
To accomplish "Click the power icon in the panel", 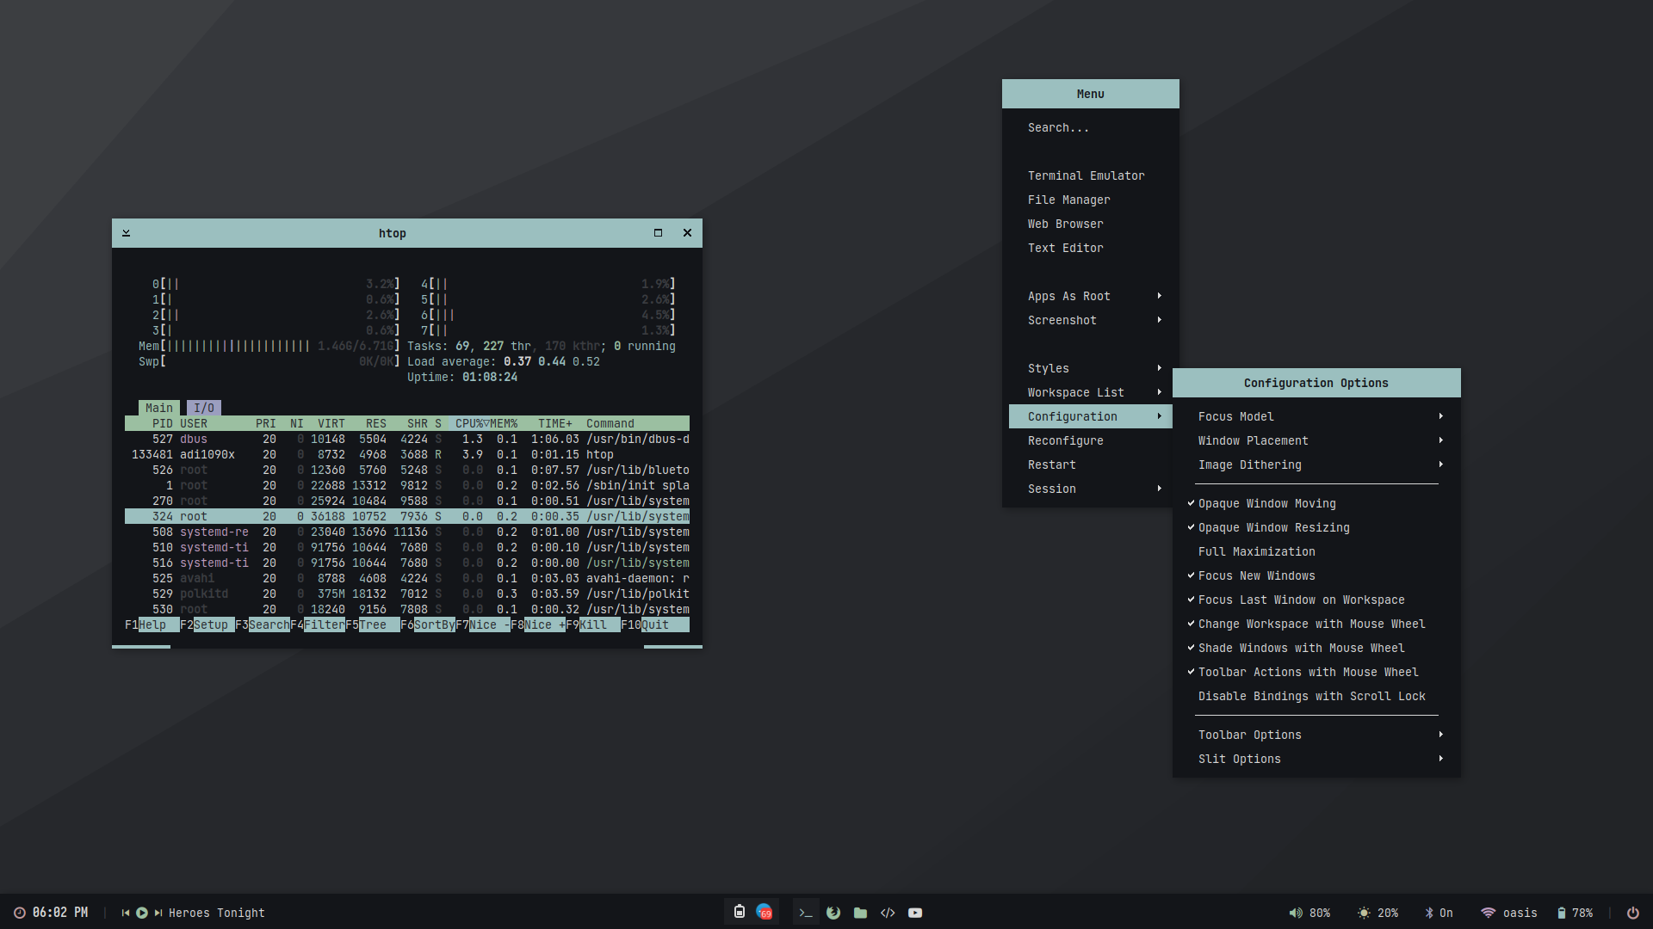I will [1632, 913].
